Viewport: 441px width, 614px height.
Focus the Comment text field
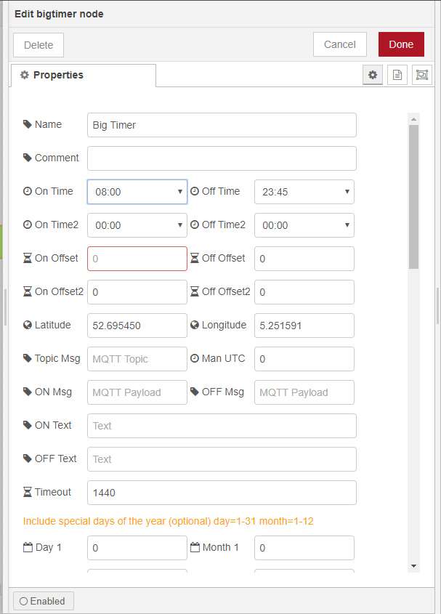click(x=222, y=158)
